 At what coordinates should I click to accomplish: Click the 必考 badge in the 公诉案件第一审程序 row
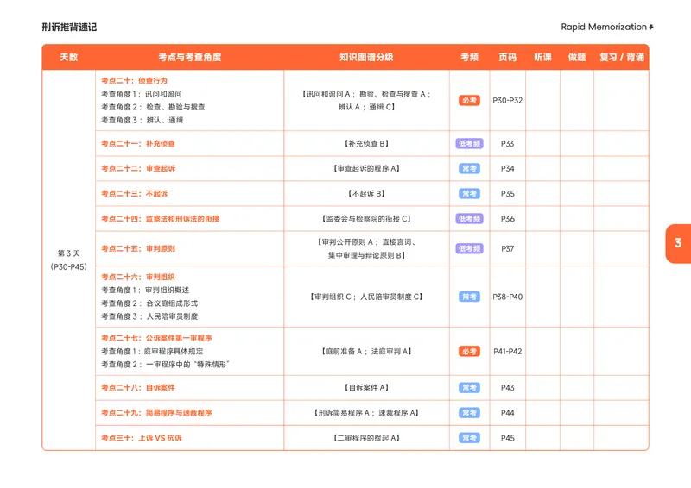[x=469, y=352]
